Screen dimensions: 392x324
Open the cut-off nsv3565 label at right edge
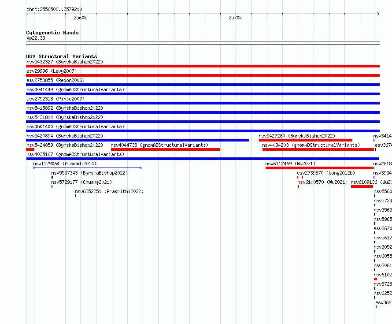point(383,210)
